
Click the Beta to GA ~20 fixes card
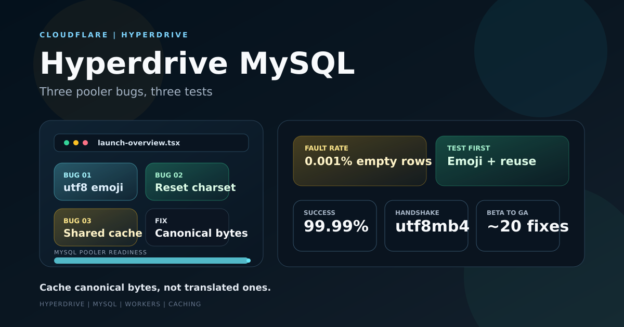pyautogui.click(x=518, y=226)
